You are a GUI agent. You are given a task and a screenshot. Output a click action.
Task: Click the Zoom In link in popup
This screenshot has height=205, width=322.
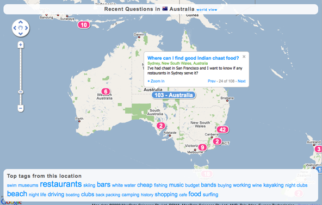pyautogui.click(x=156, y=81)
